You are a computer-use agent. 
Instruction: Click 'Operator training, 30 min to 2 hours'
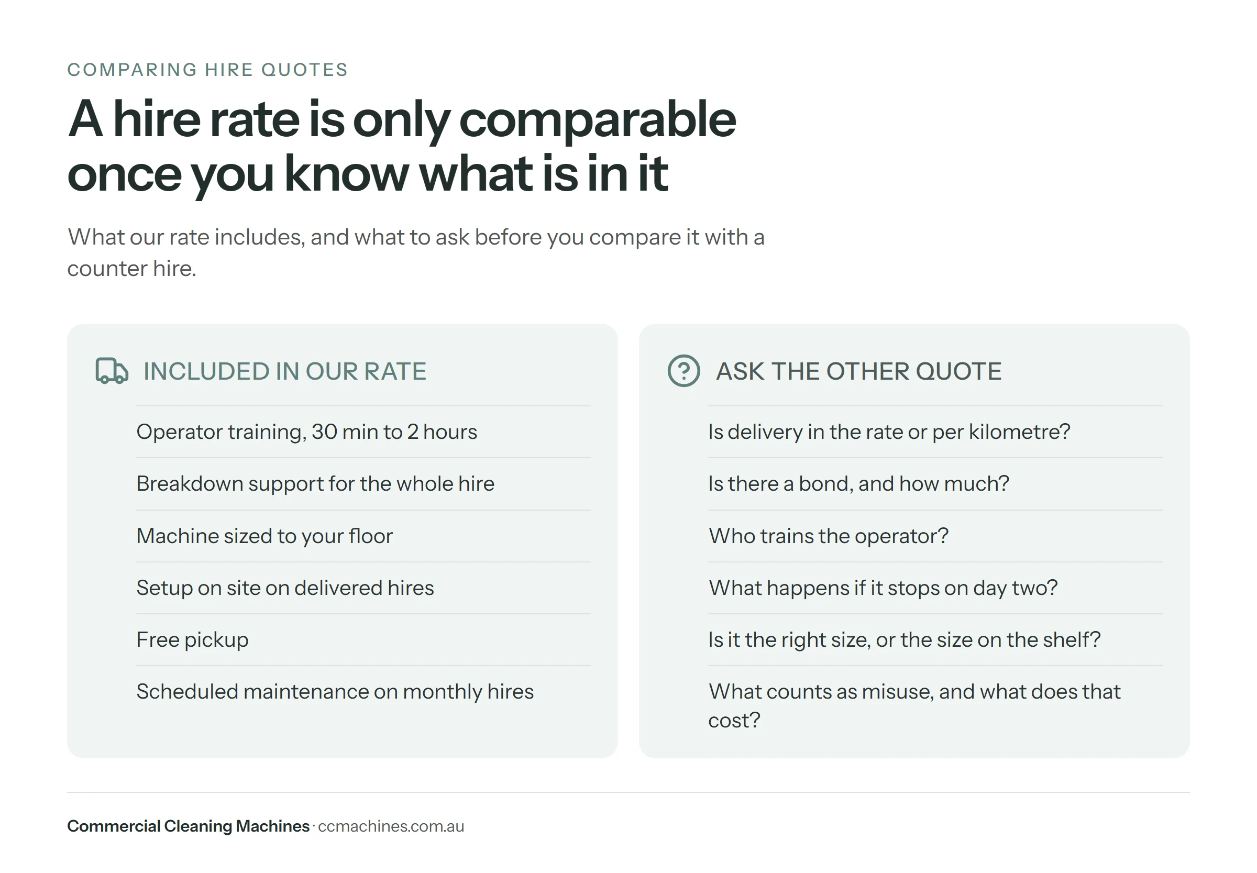pos(306,432)
